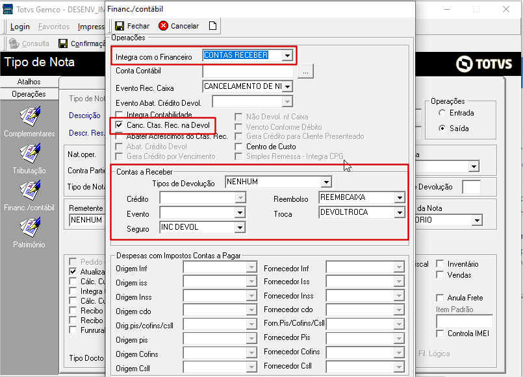Viewport: 523px width, 377px height.
Task: Click the TOTVS logo
Action: [x=484, y=64]
